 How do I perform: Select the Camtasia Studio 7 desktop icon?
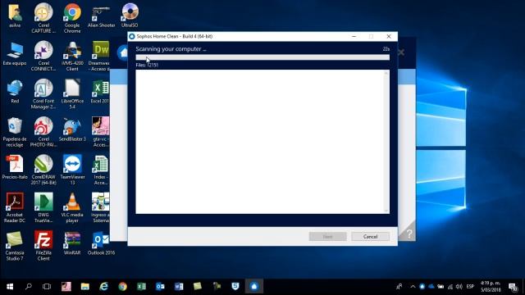[15, 246]
